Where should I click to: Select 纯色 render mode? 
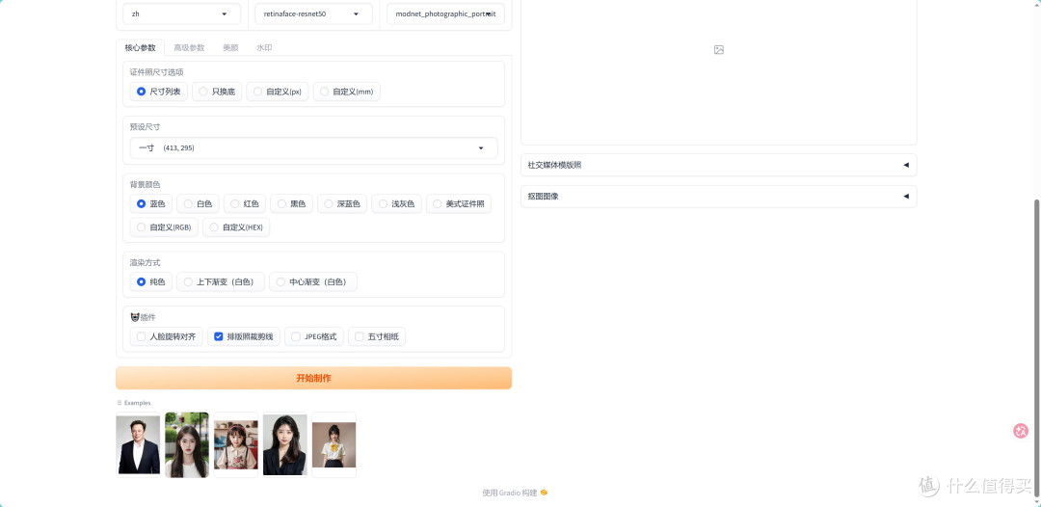click(151, 281)
